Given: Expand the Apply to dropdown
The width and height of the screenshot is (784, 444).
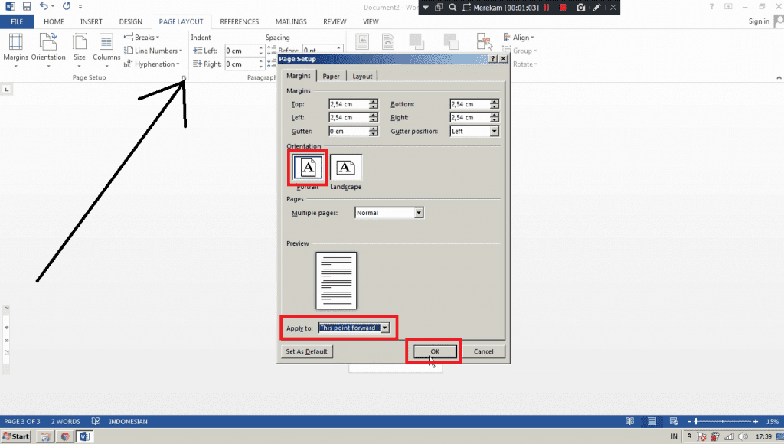Looking at the screenshot, I should tap(385, 328).
